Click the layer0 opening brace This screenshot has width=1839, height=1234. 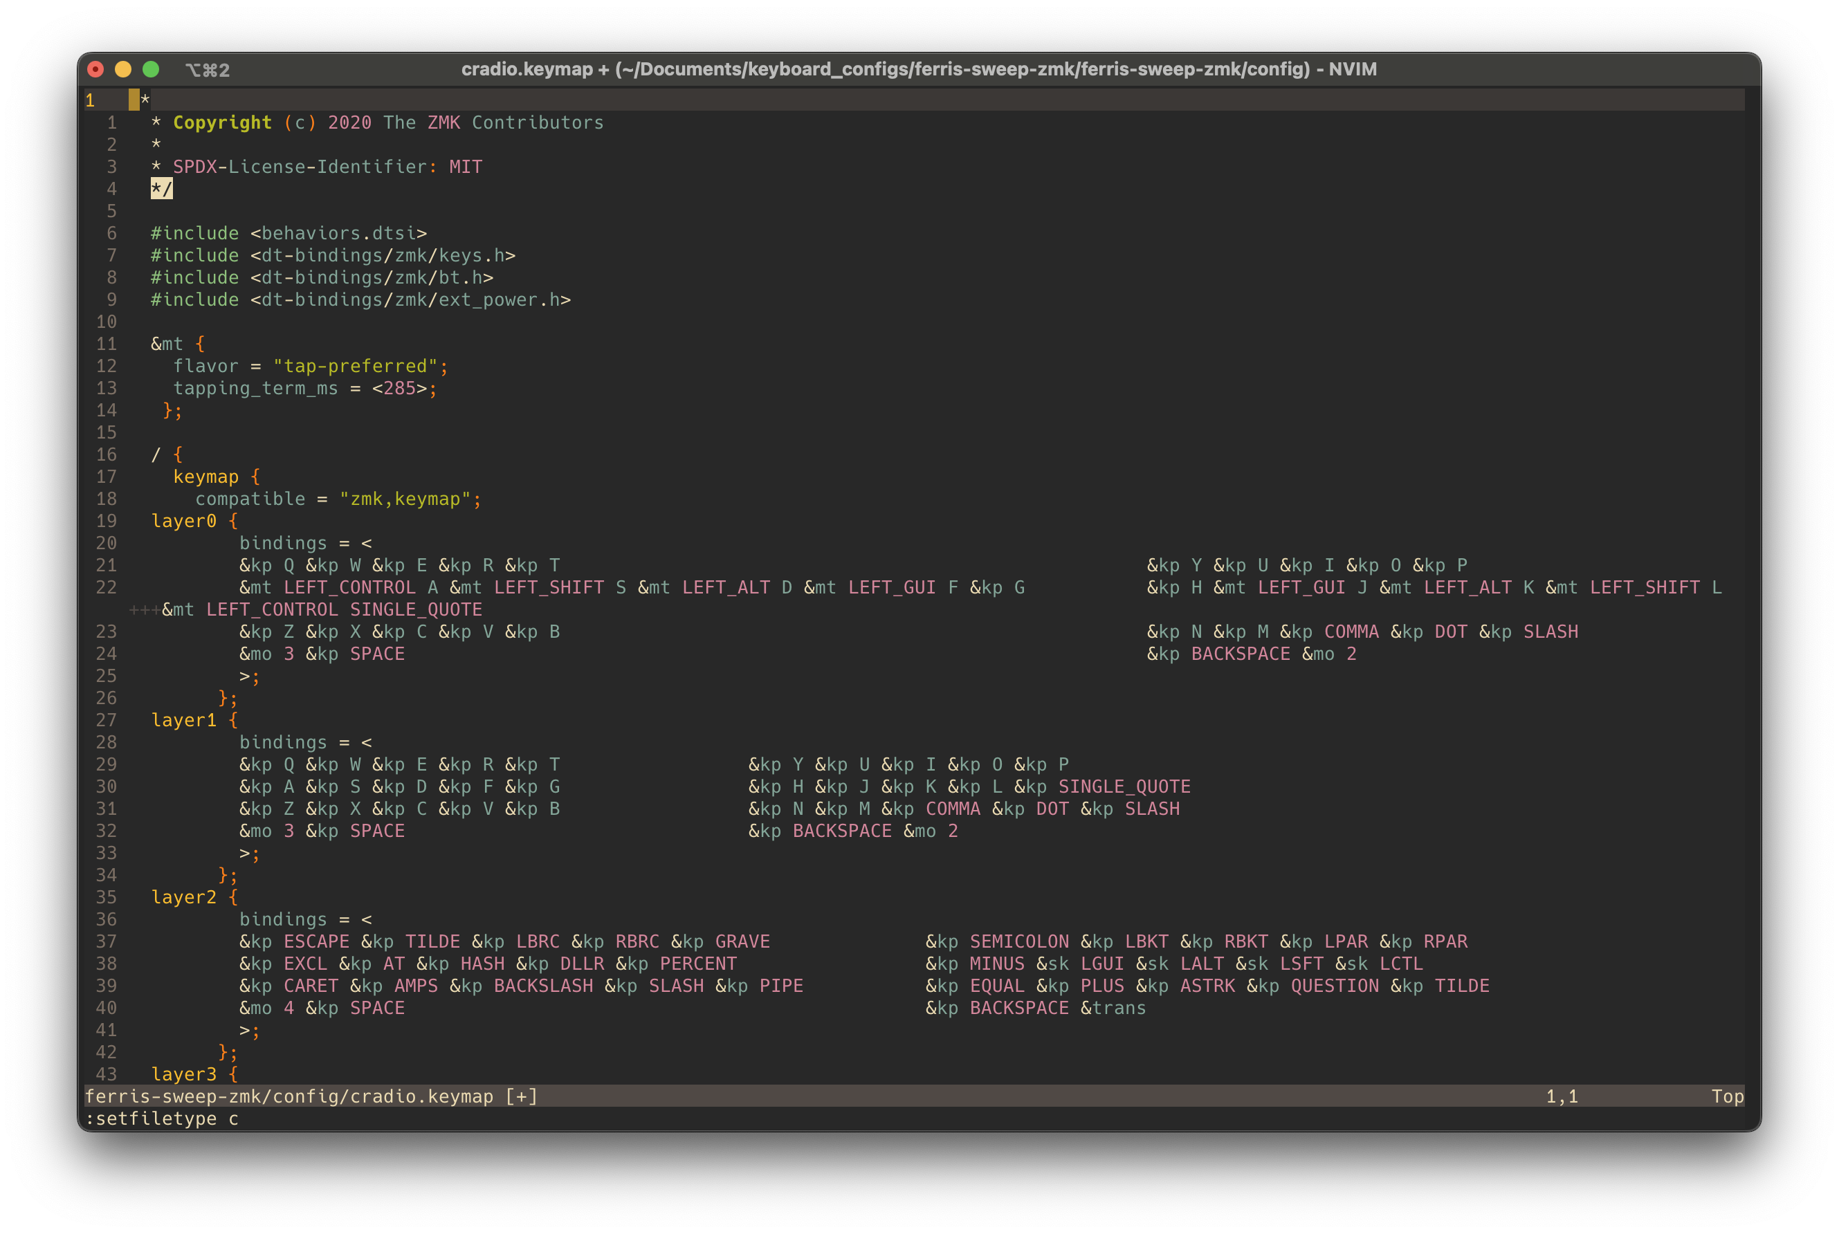pos(233,521)
